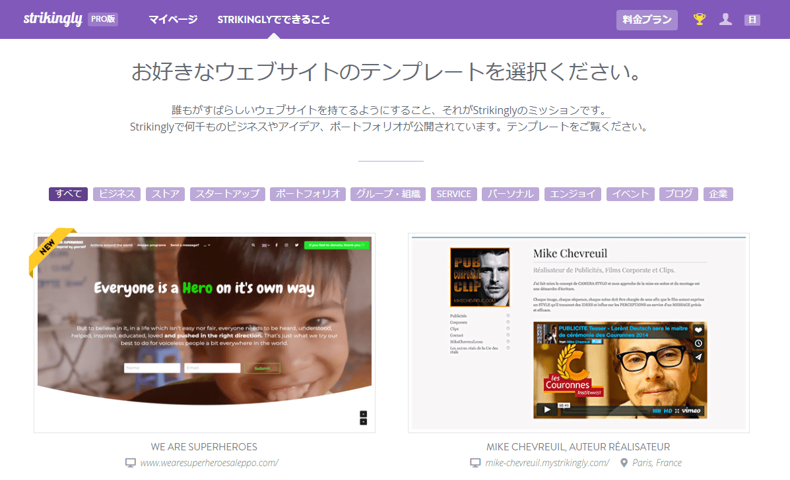Image resolution: width=790 pixels, height=480 pixels.
Task: Click the Name field in Superheroes preview
Action: pyautogui.click(x=152, y=369)
